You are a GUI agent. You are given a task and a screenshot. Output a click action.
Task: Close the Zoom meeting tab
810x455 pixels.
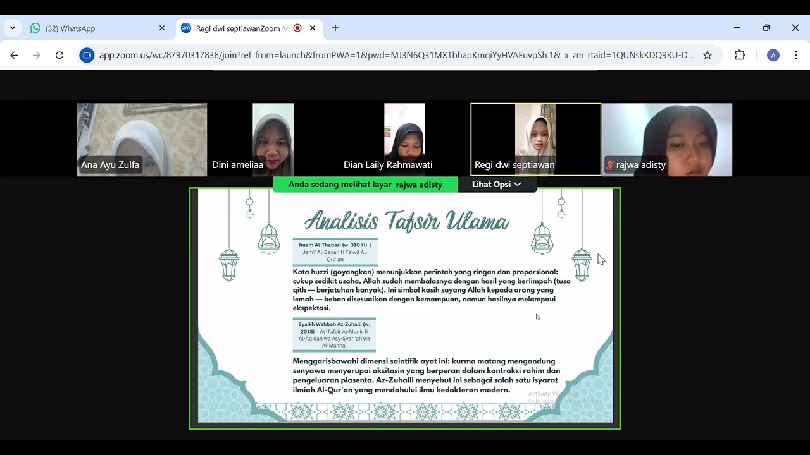point(313,28)
